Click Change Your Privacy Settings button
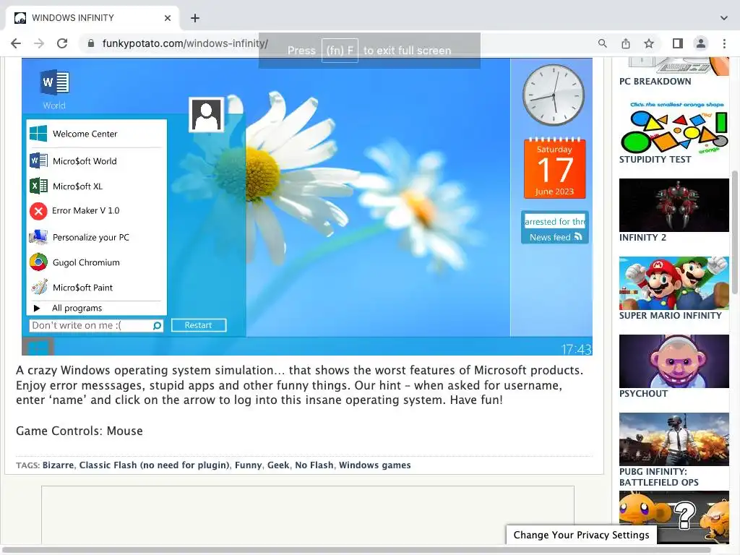This screenshot has width=740, height=555. pyautogui.click(x=582, y=535)
